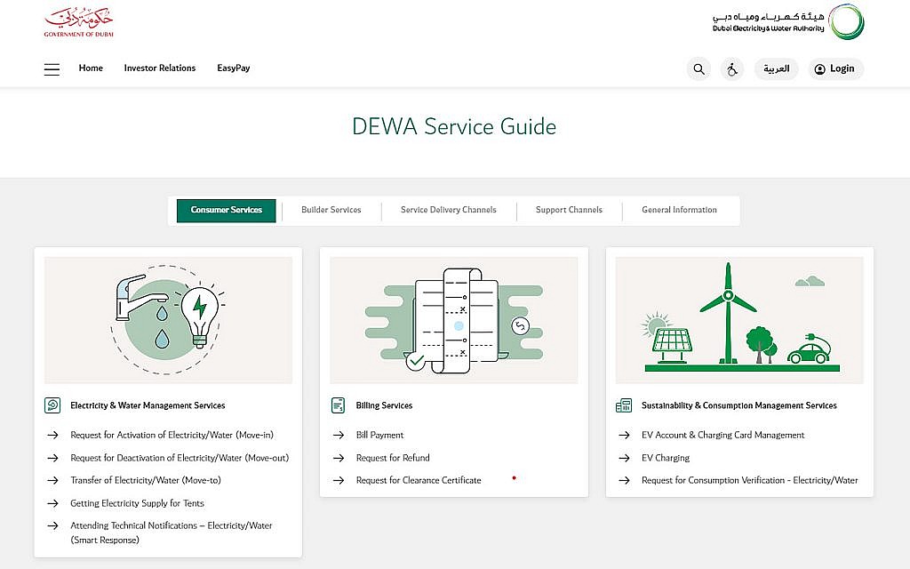Click the wind turbine sustainability illustration

(739, 320)
